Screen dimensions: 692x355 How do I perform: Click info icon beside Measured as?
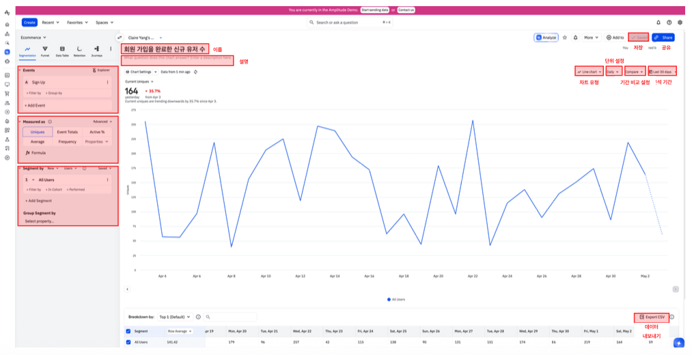[x=50, y=122]
